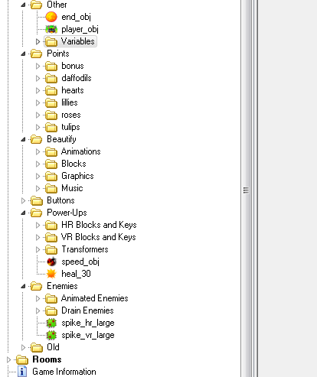Open the Game Information icon
Screen dimensions: 317x377
point(22,372)
